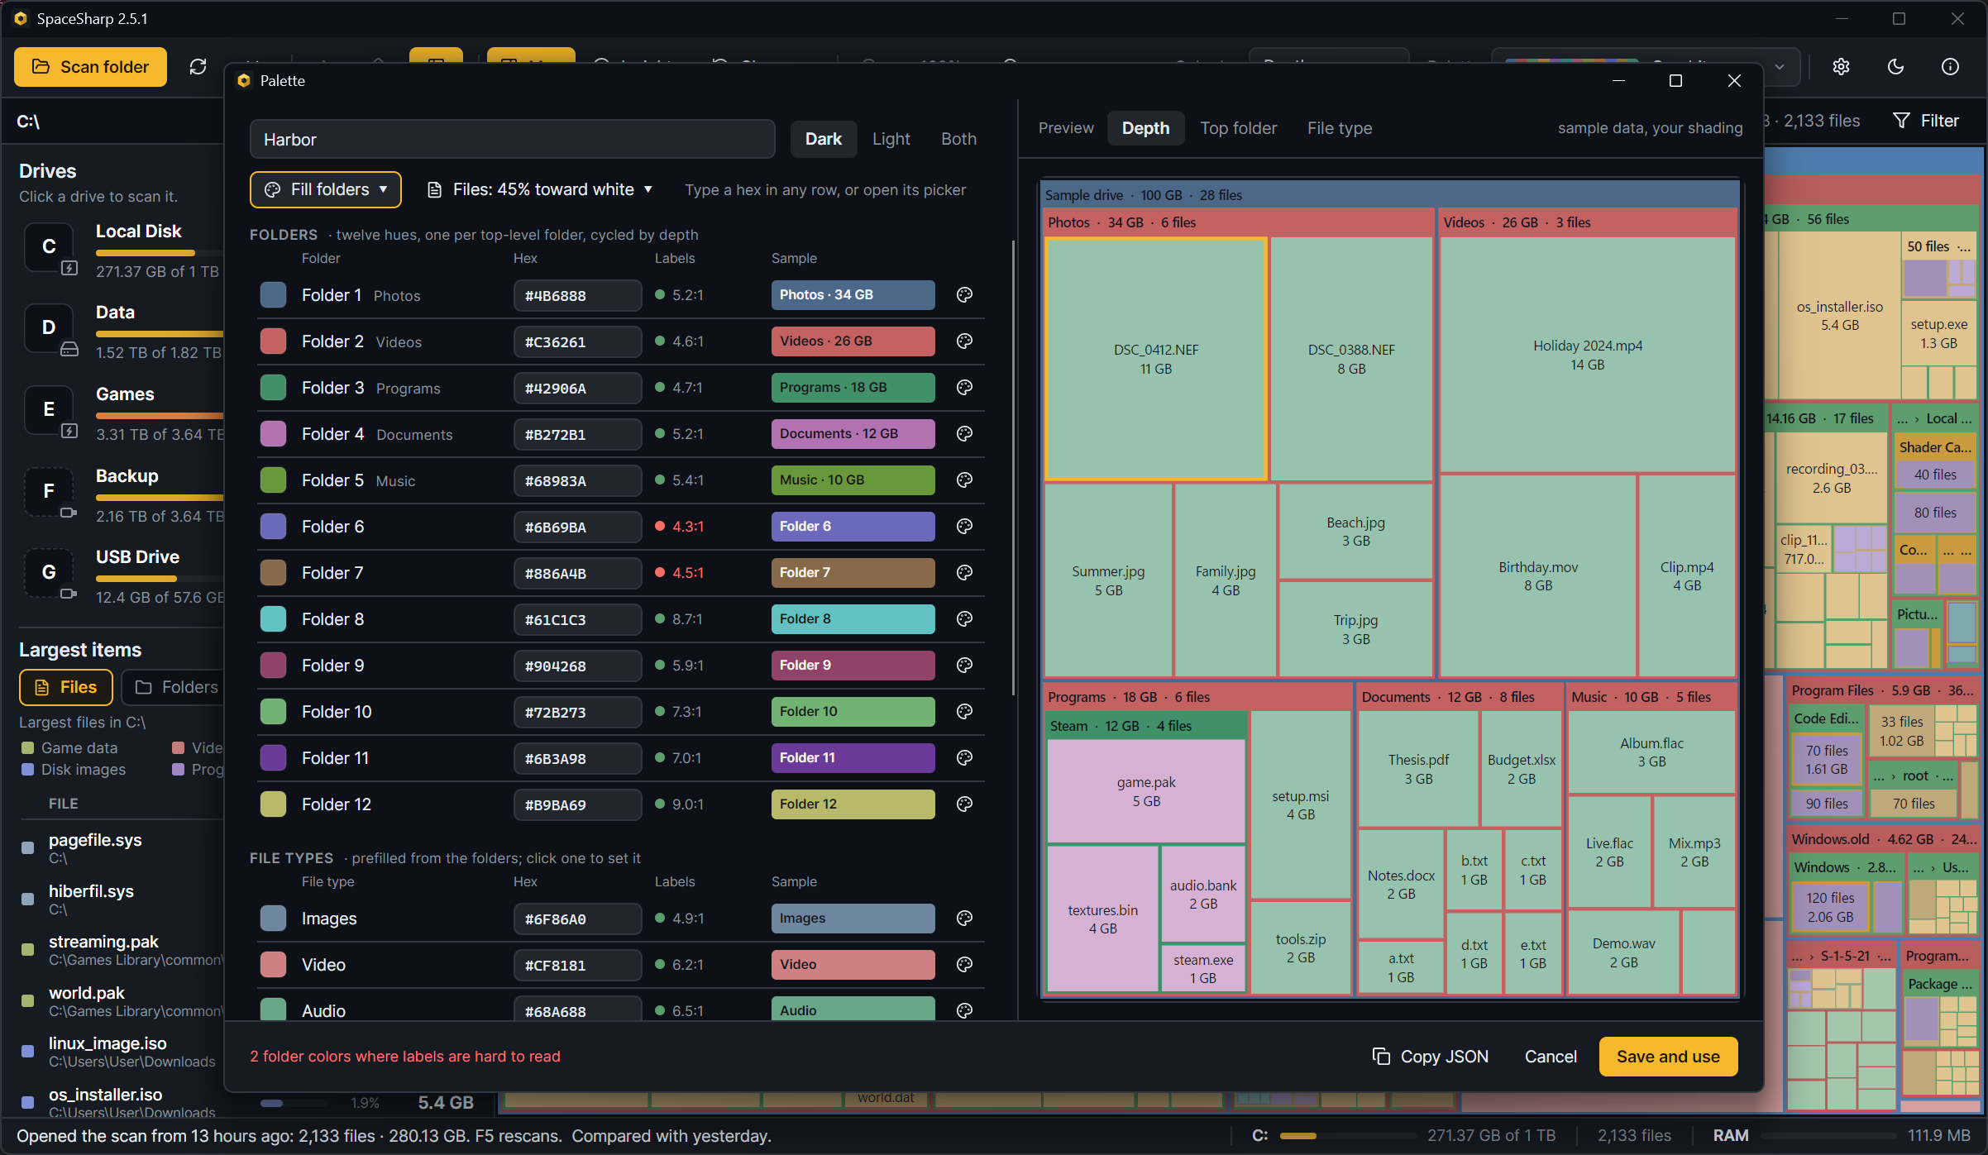Click the Folder 3 Programs color swatch
Viewport: 1988px width, 1155px height.
[273, 388]
